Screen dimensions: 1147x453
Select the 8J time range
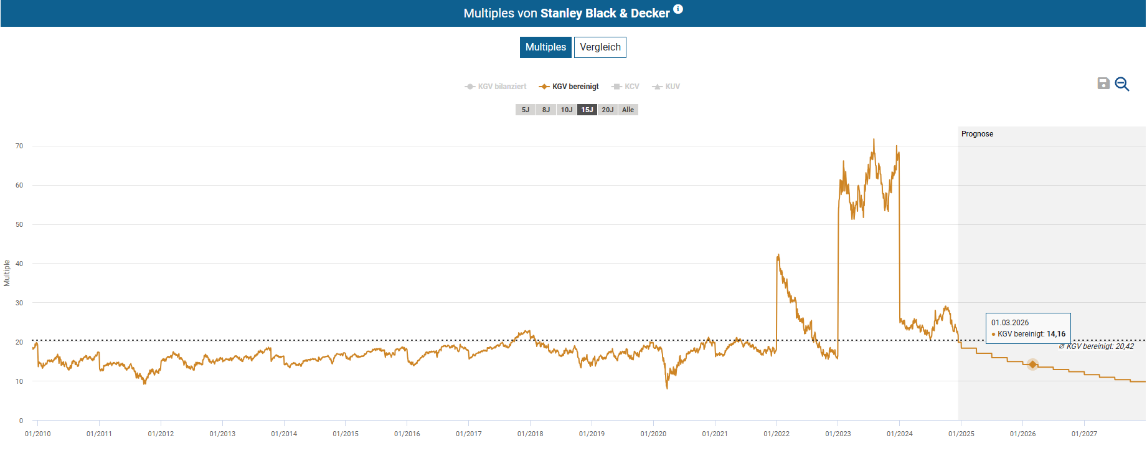[546, 110]
